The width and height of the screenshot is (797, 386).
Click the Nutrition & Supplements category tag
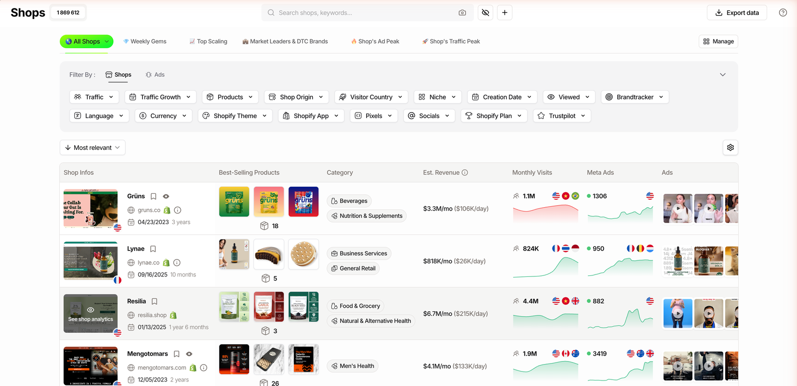point(367,216)
